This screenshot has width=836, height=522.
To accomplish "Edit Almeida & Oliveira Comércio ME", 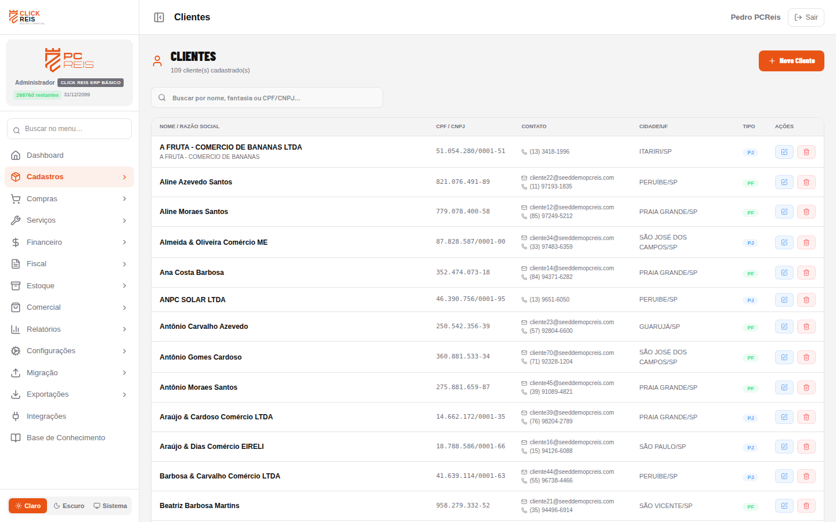I will coord(784,242).
